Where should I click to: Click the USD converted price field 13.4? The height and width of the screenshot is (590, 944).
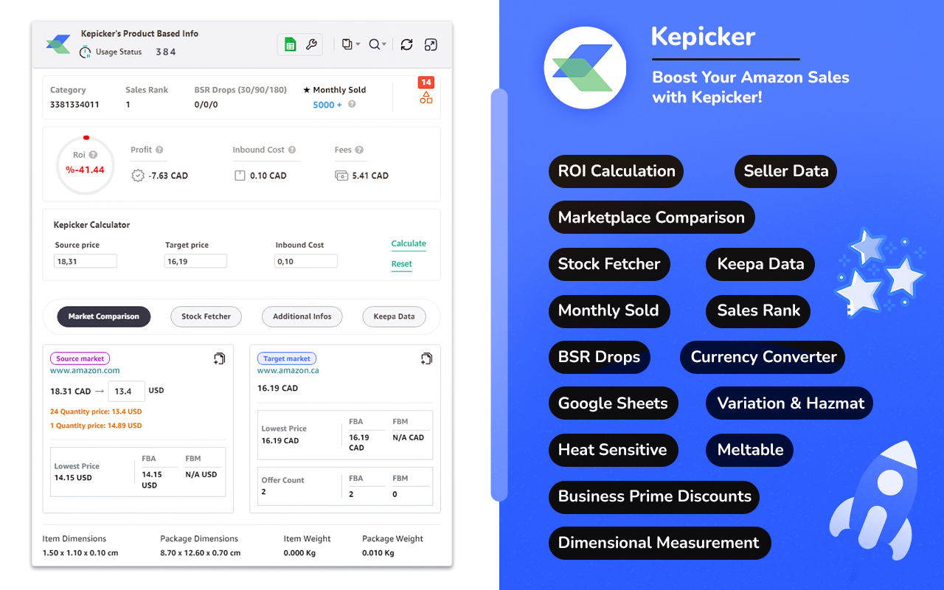pos(126,391)
